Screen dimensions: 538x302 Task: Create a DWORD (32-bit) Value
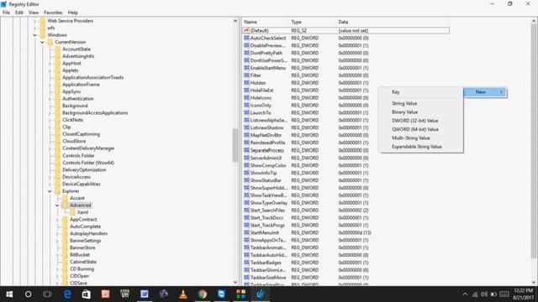pyautogui.click(x=414, y=121)
